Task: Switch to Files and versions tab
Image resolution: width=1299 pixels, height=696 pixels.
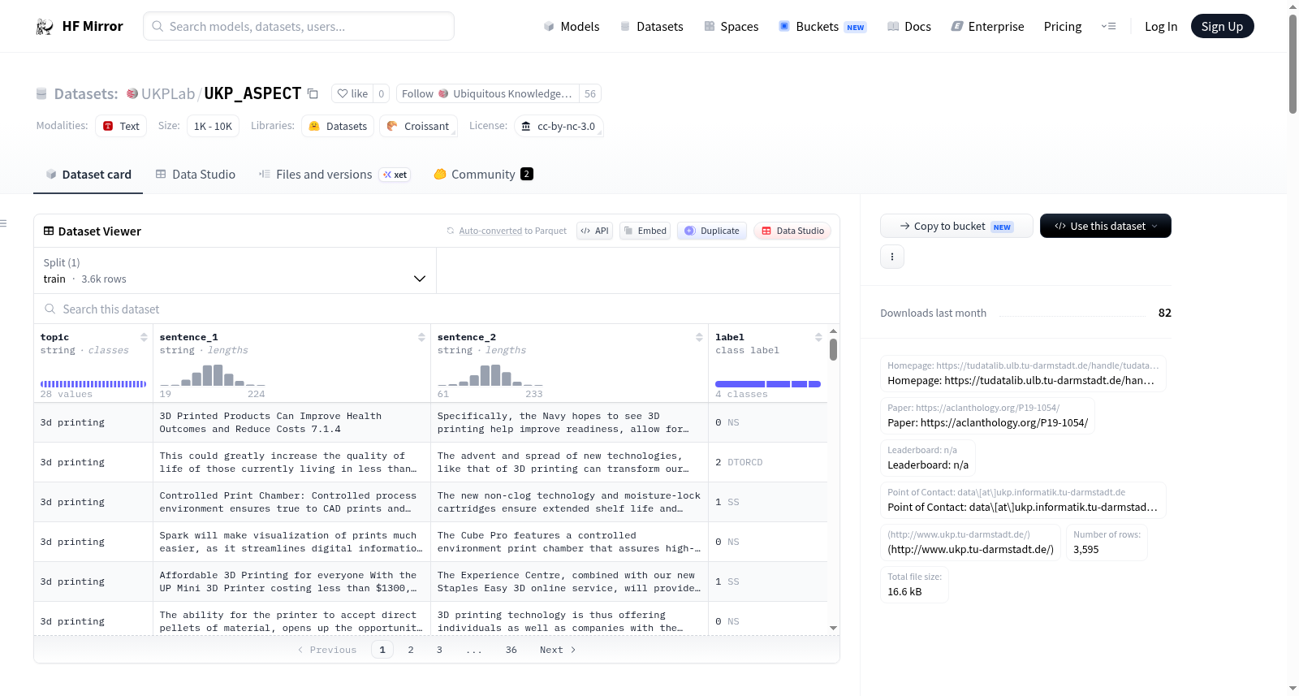Action: point(334,175)
